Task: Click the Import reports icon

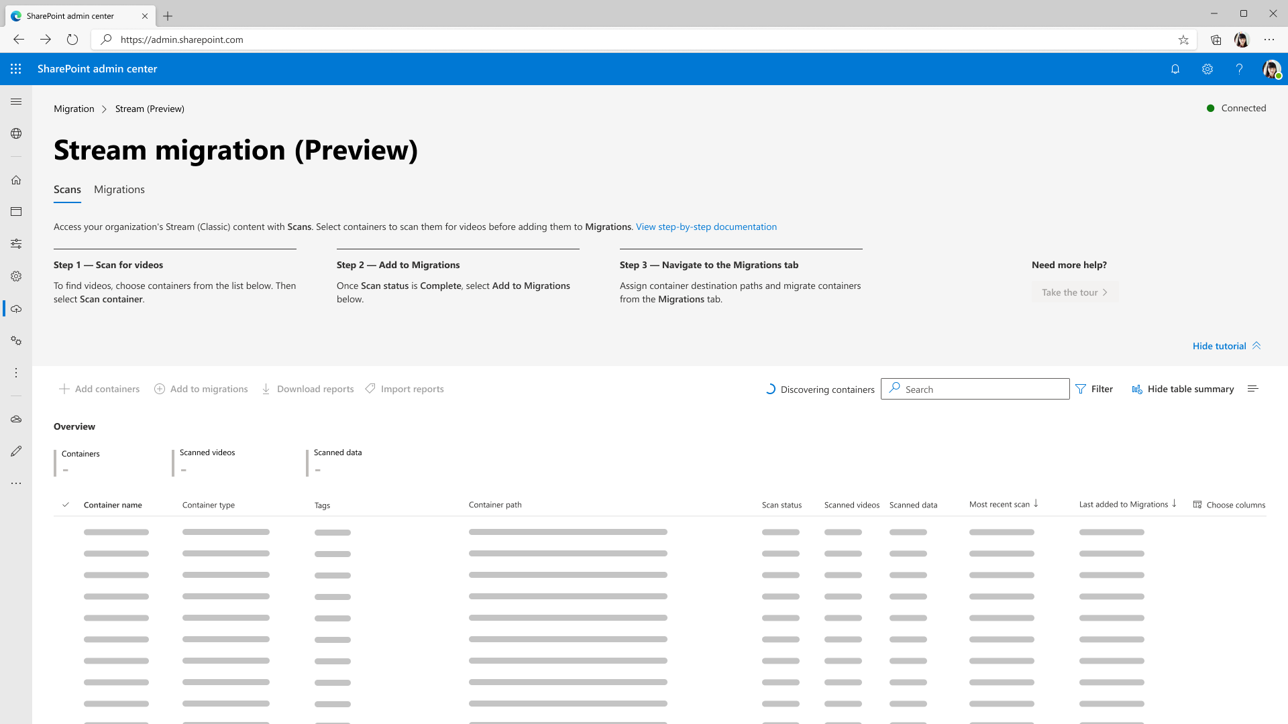Action: tap(371, 389)
